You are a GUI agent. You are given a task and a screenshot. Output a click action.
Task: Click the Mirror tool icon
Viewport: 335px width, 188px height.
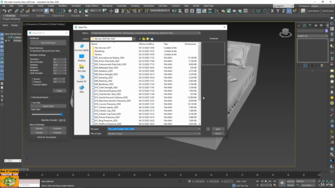click(174, 11)
